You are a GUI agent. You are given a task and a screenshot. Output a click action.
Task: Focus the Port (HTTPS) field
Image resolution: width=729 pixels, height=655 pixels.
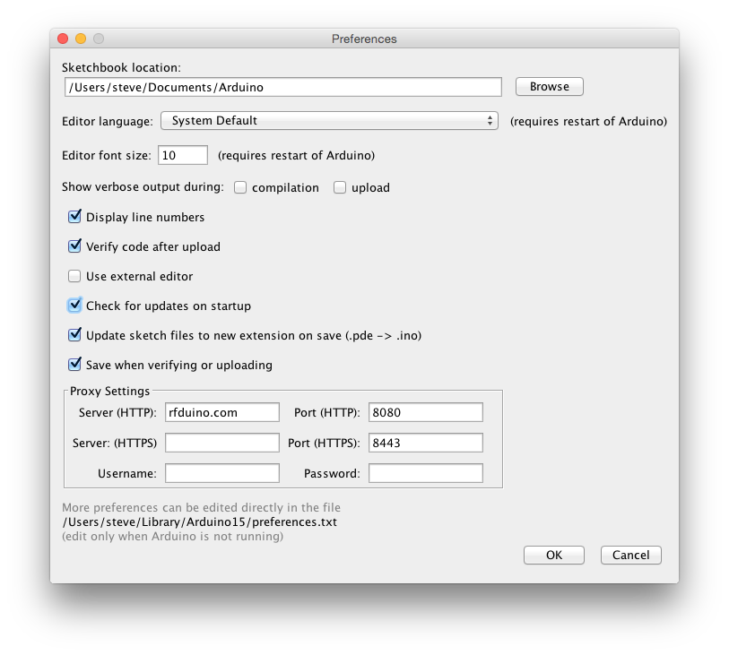point(425,443)
